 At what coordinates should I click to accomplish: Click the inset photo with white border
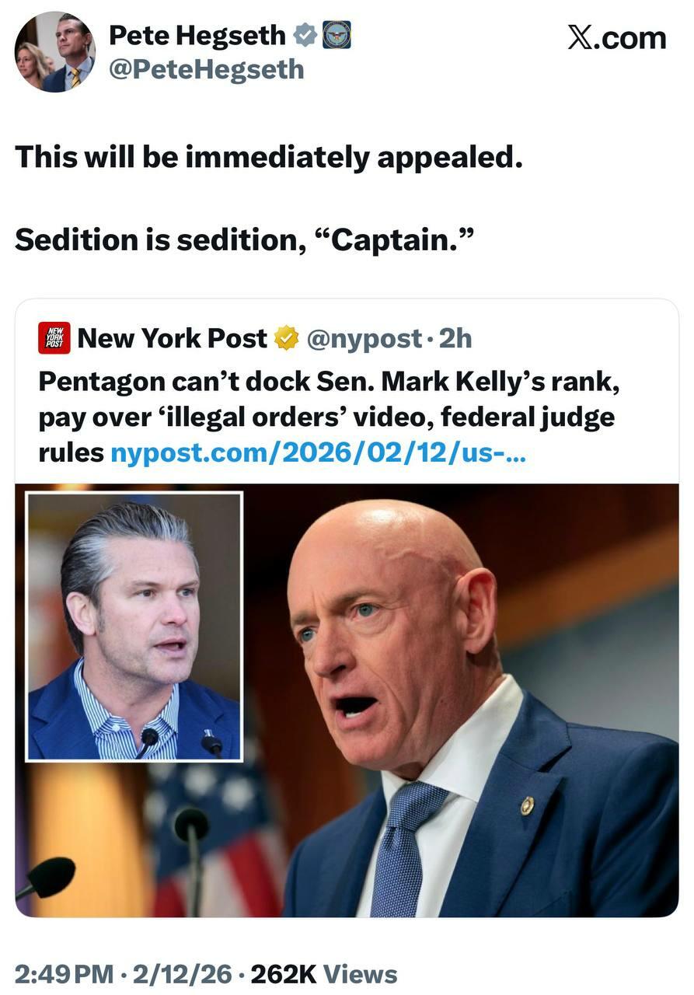tap(134, 626)
